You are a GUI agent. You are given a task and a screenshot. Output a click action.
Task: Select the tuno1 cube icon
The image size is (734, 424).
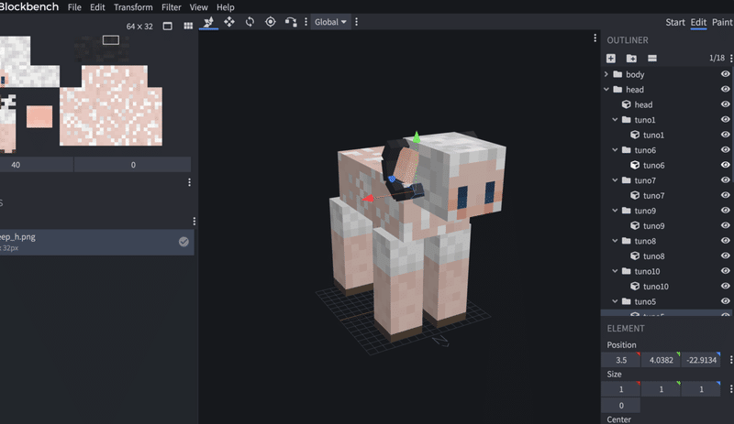pyautogui.click(x=635, y=135)
